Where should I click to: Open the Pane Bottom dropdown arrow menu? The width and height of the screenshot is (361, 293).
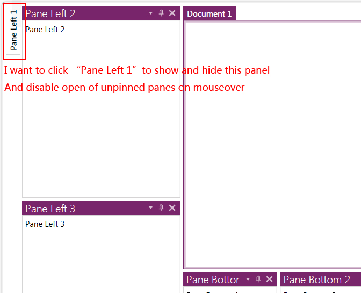click(248, 279)
